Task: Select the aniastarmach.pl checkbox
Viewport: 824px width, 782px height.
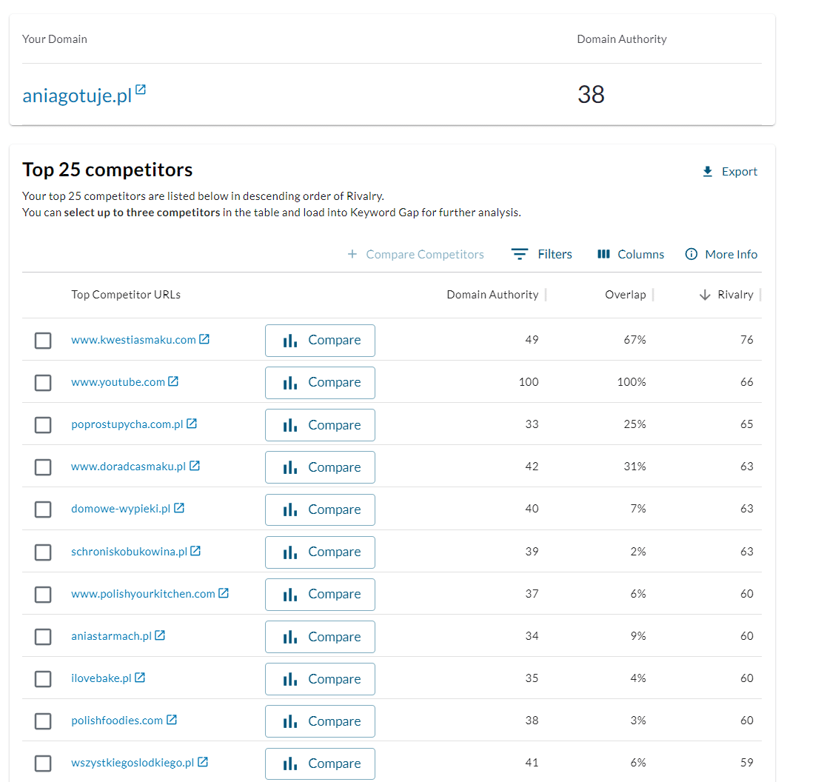Action: [43, 637]
